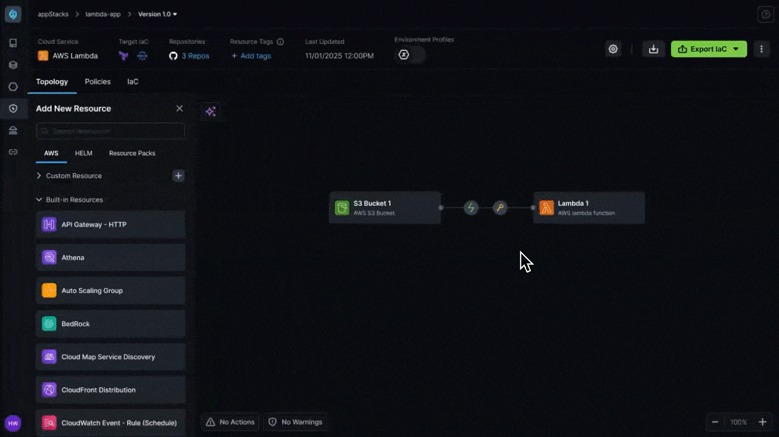
Task: Select the first left sidebar icon
Action: pos(13,43)
